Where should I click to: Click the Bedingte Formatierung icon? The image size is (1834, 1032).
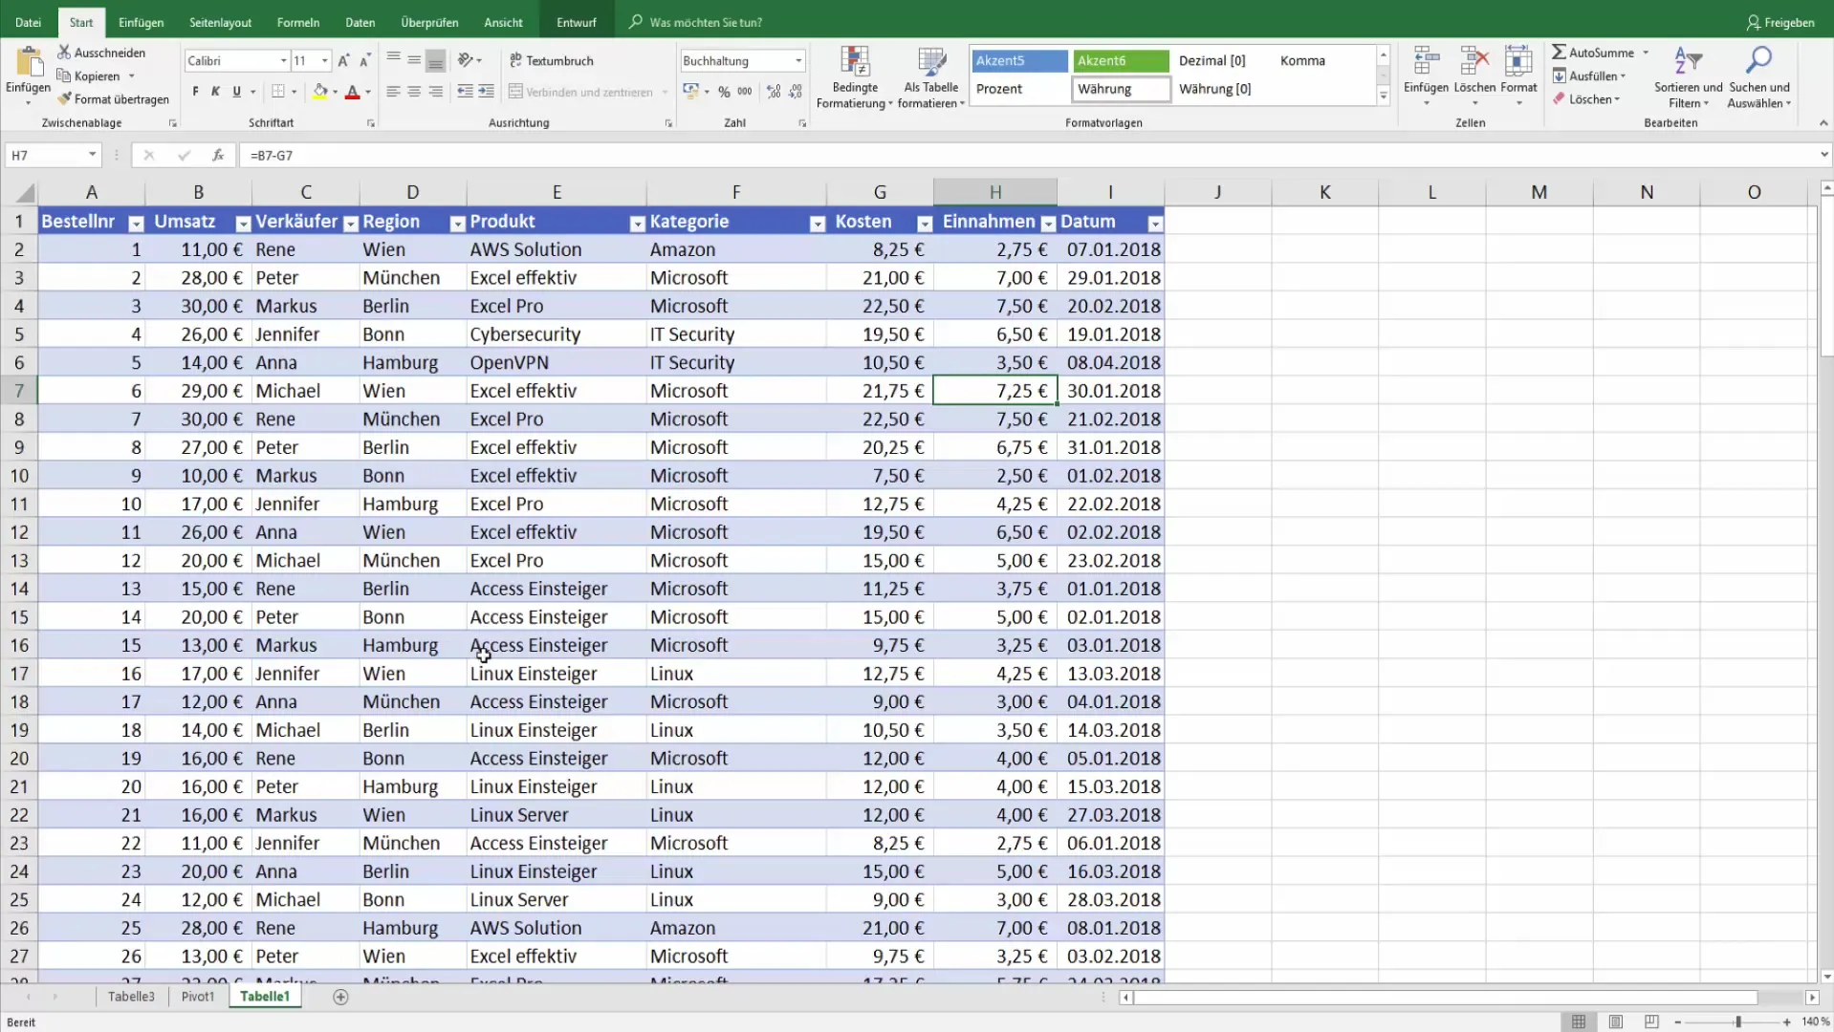coord(855,61)
